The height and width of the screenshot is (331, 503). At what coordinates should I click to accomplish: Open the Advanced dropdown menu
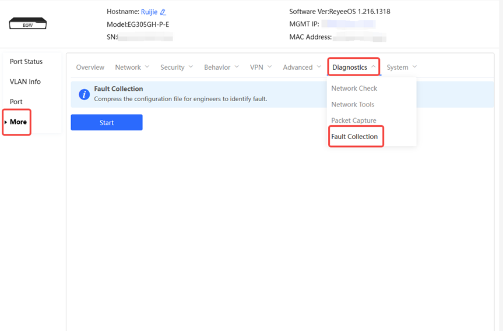pyautogui.click(x=302, y=67)
